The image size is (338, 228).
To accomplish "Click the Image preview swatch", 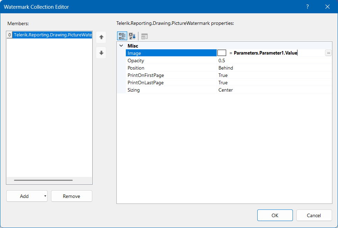I will coord(222,53).
